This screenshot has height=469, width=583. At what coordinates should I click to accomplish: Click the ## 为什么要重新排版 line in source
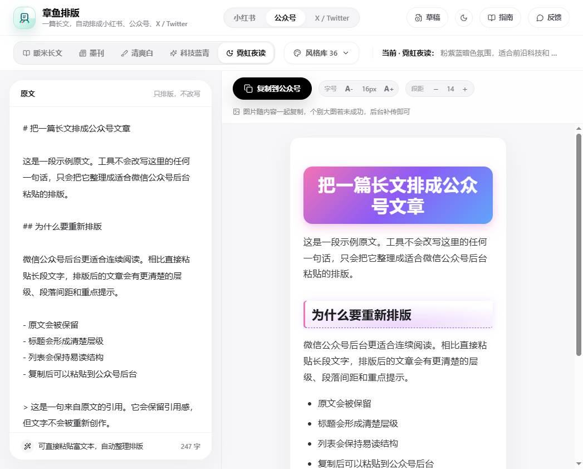[x=62, y=227]
